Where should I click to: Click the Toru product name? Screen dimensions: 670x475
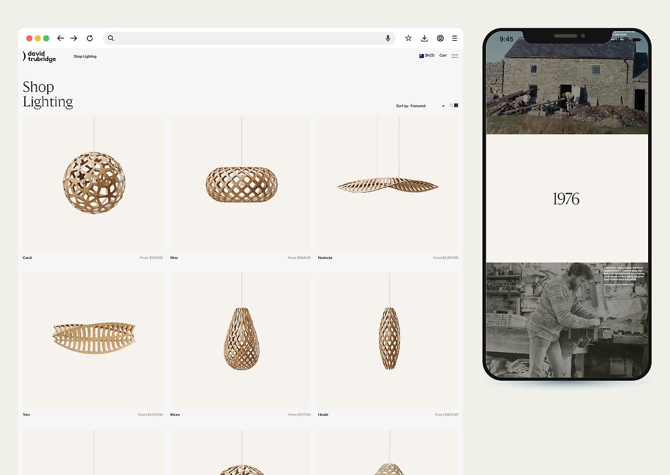26,415
